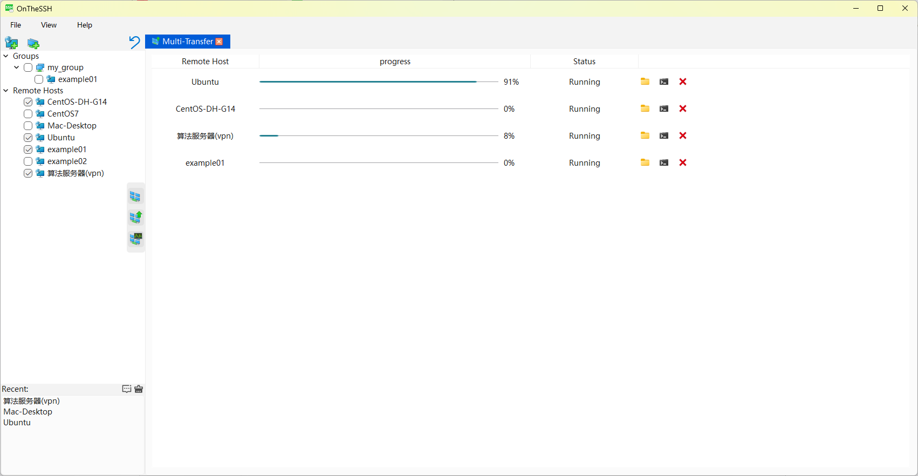Click the Remote Host column header
The width and height of the screenshot is (918, 476).
pos(205,62)
